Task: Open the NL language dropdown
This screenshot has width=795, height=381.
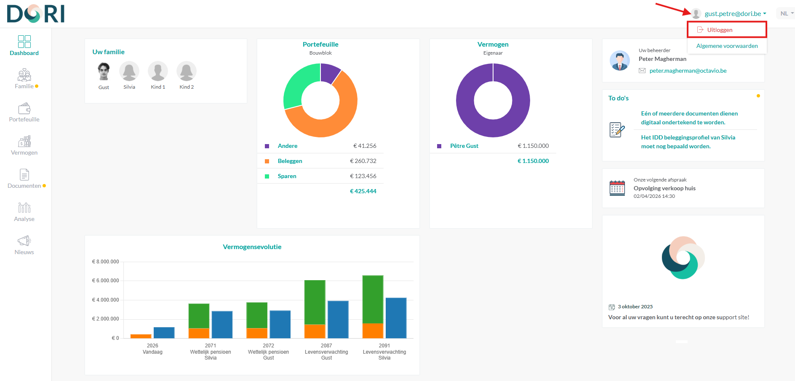Action: pos(786,14)
